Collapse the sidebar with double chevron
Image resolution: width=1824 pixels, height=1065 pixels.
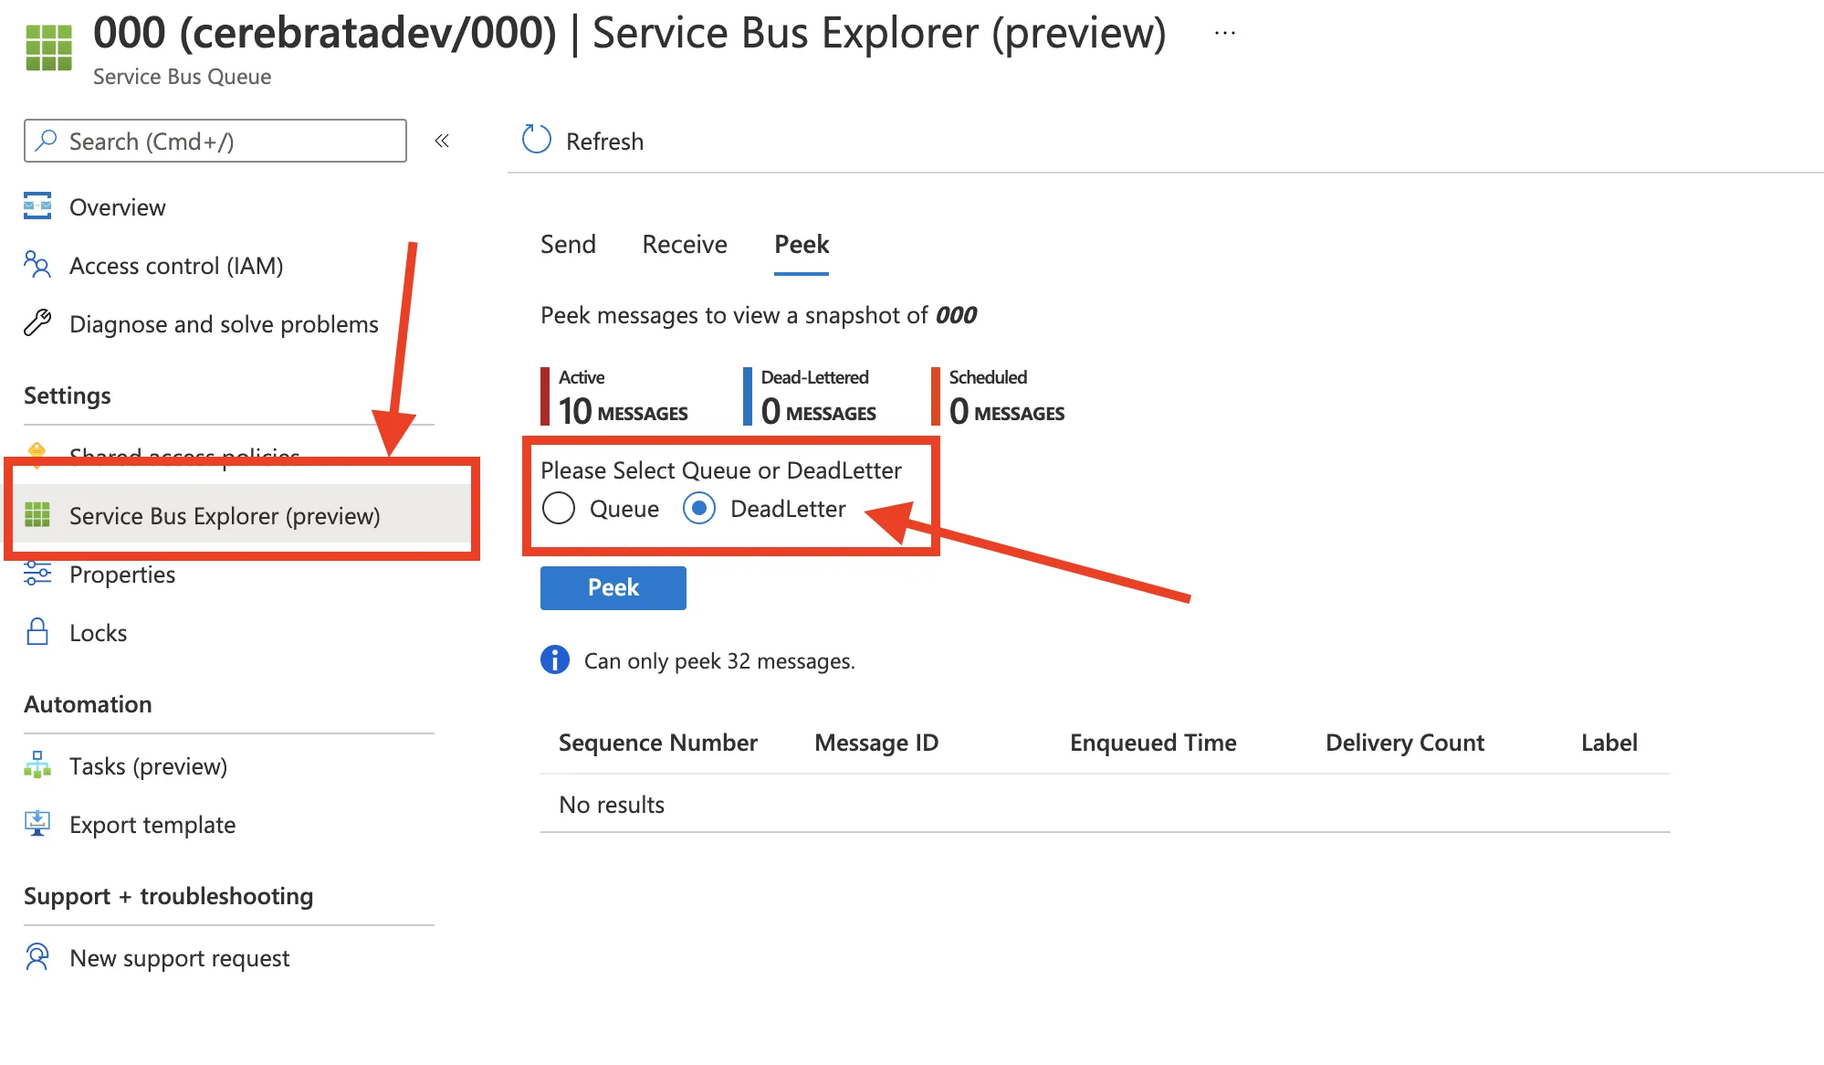[442, 141]
